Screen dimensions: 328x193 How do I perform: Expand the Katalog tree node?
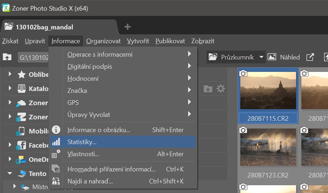point(10,88)
